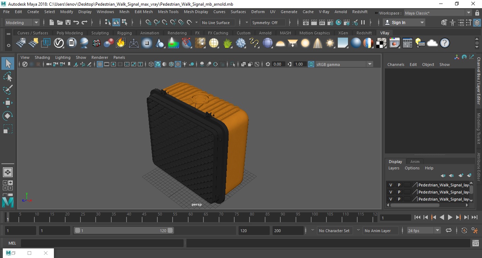Activate the Rotate tool in toolbox
The width and height of the screenshot is (482, 258).
[x=8, y=116]
